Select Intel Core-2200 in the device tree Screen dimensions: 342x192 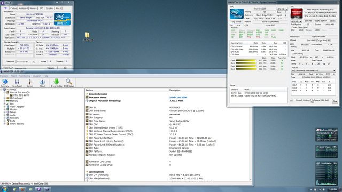(21, 95)
